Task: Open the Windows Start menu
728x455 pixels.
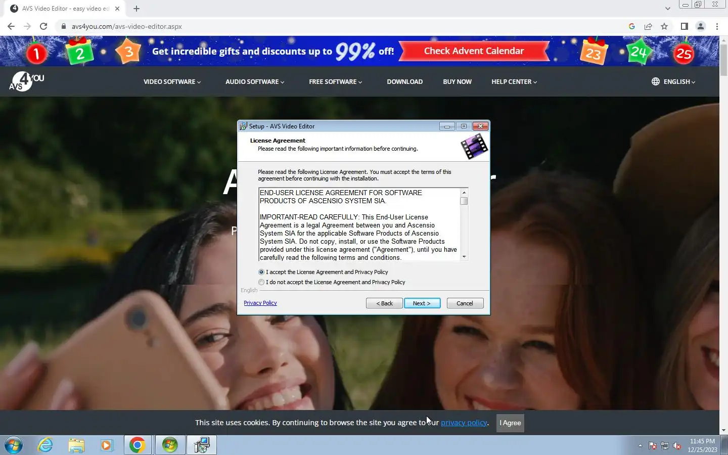Action: pos(14,445)
